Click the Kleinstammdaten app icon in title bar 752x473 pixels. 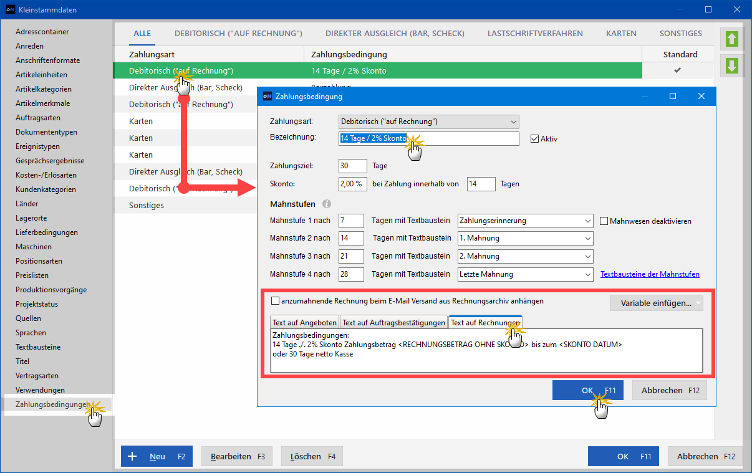point(10,10)
